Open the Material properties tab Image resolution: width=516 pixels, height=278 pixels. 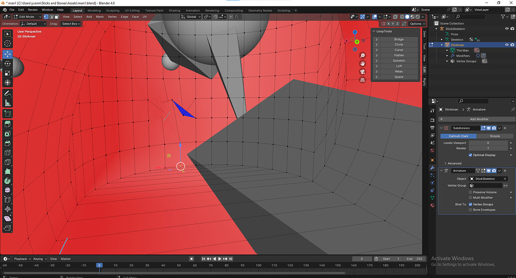point(432,205)
